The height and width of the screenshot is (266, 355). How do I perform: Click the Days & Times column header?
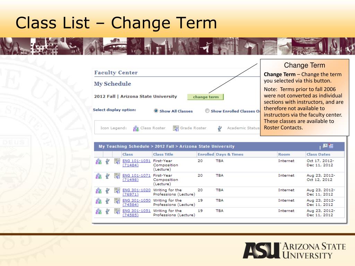[x=230, y=154]
